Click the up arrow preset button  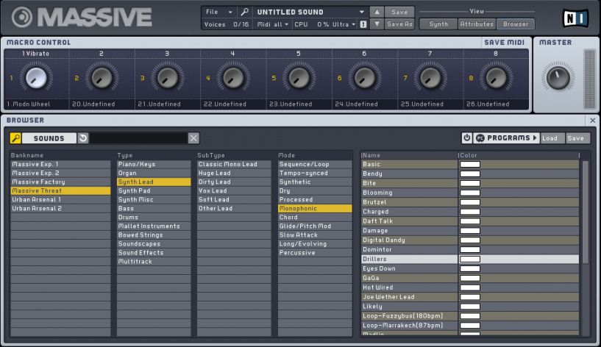(x=377, y=12)
